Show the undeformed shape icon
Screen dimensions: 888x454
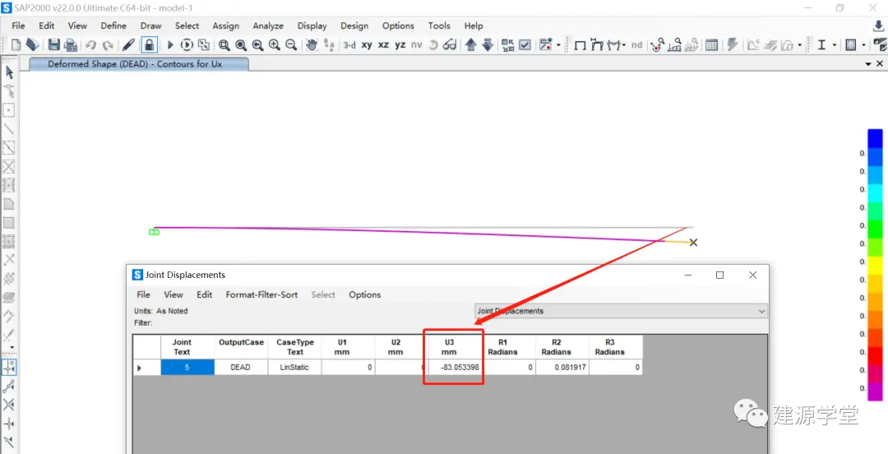pos(580,44)
